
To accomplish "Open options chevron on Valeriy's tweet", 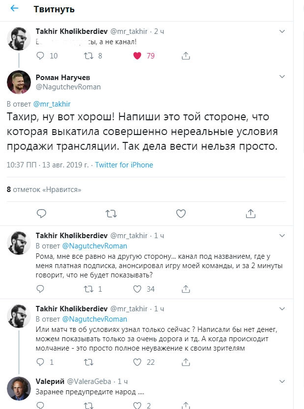I will coord(282,382).
